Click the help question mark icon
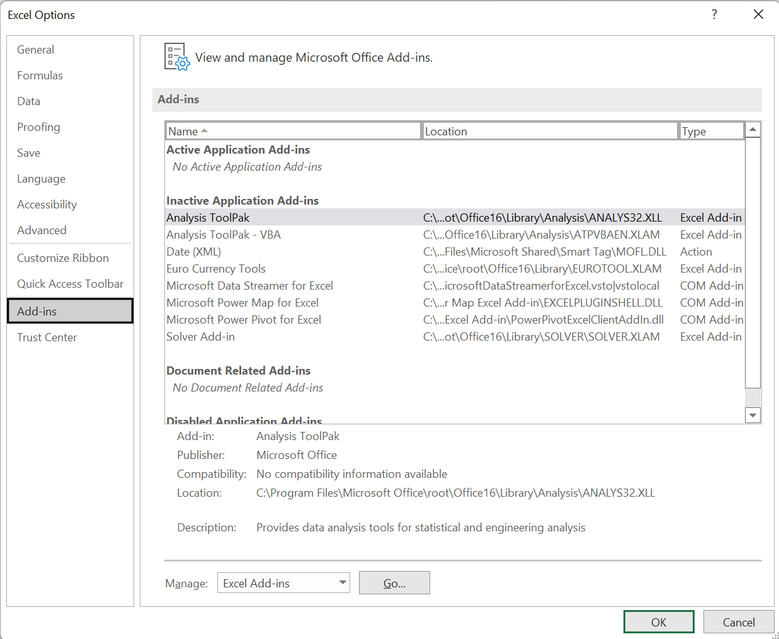This screenshot has width=779, height=639. pos(714,14)
